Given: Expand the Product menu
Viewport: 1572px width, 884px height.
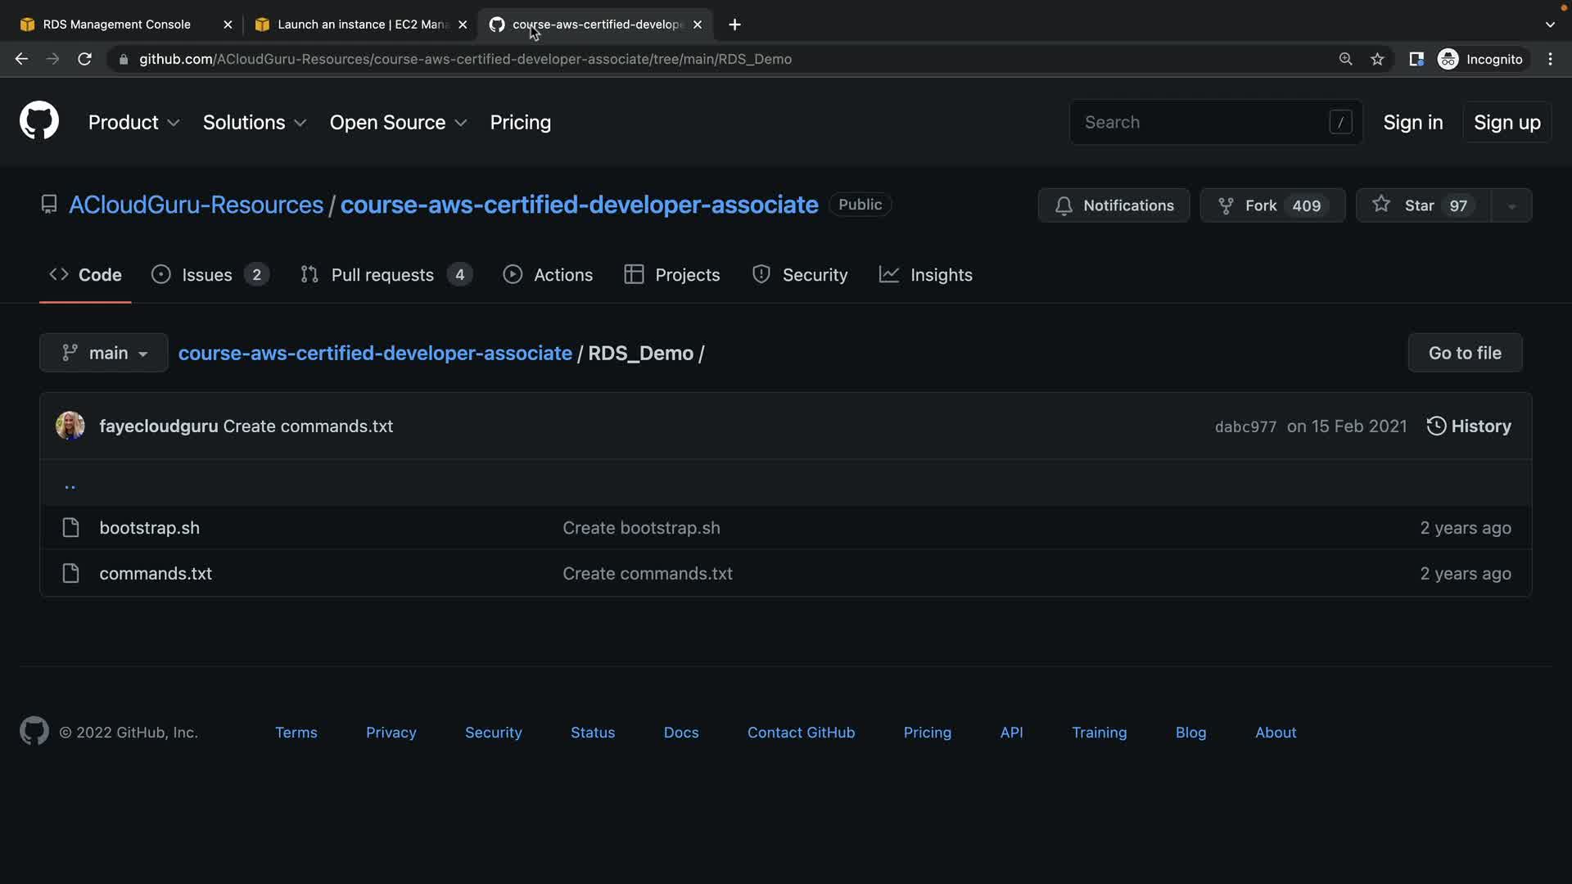Looking at the screenshot, I should (133, 122).
